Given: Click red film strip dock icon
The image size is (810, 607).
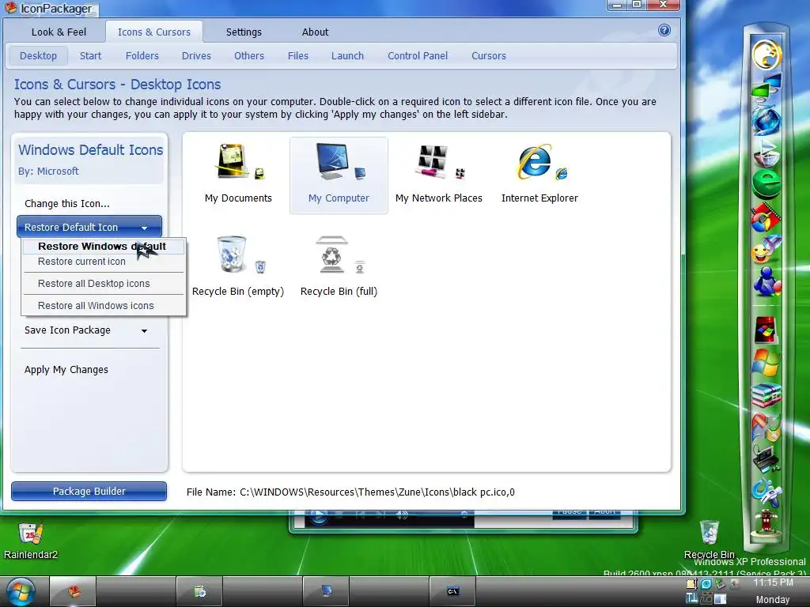Looking at the screenshot, I should click(x=766, y=217).
